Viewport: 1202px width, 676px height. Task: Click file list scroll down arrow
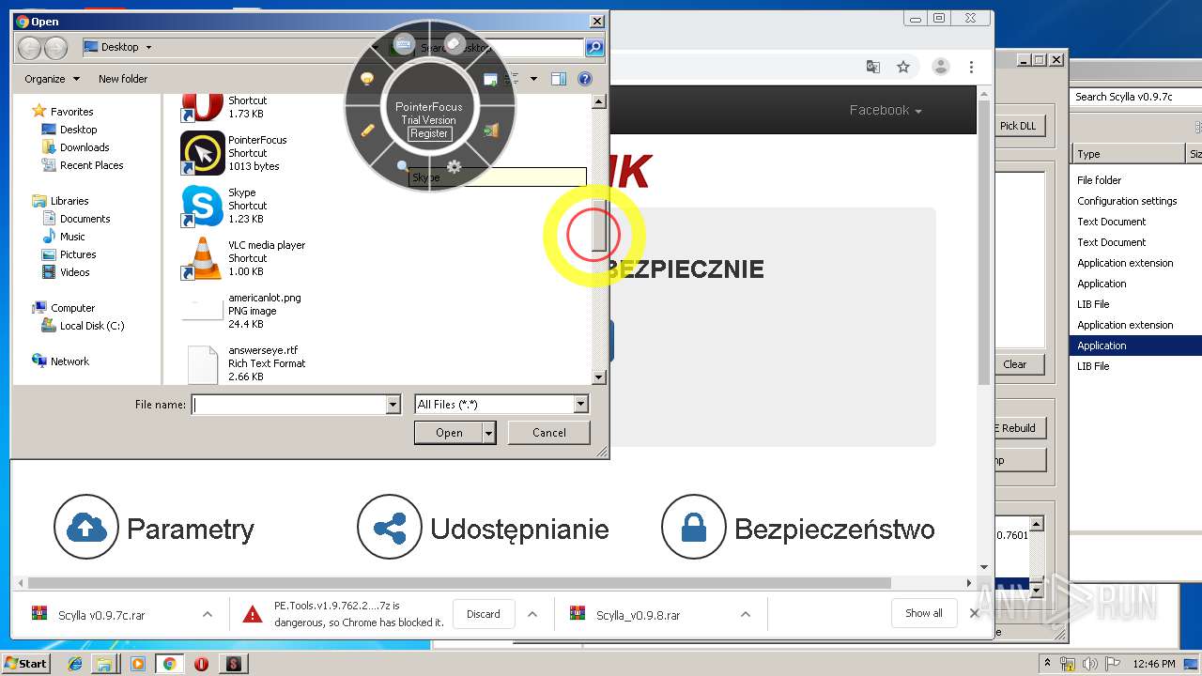(x=599, y=377)
